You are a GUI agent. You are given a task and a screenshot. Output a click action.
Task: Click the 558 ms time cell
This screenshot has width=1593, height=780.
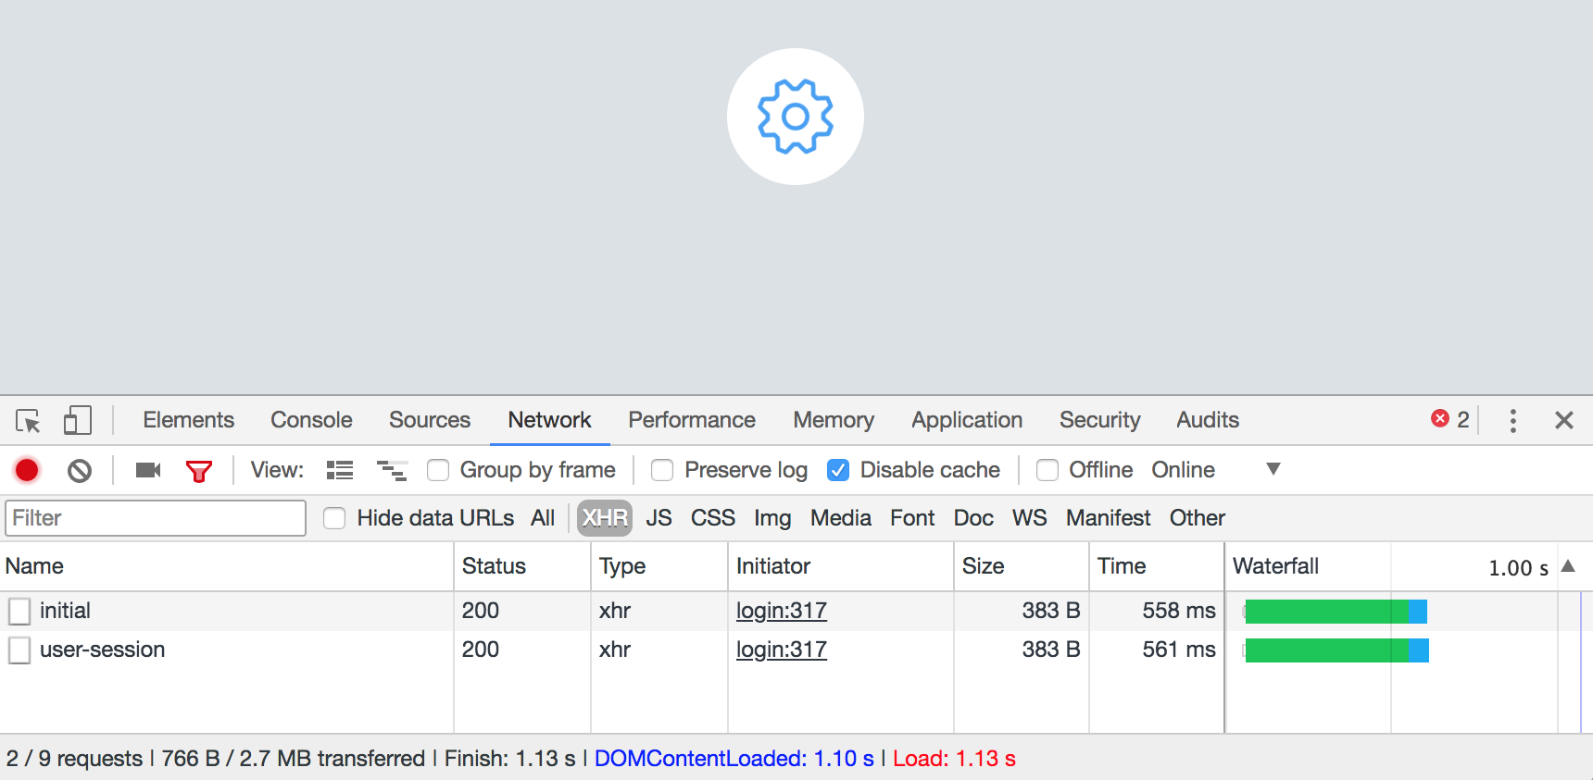pos(1179,611)
